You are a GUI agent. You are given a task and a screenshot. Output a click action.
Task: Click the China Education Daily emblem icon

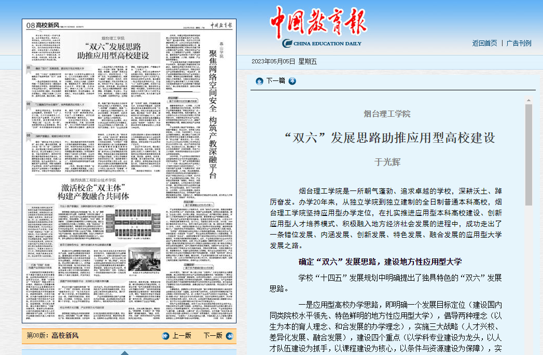tap(287, 44)
